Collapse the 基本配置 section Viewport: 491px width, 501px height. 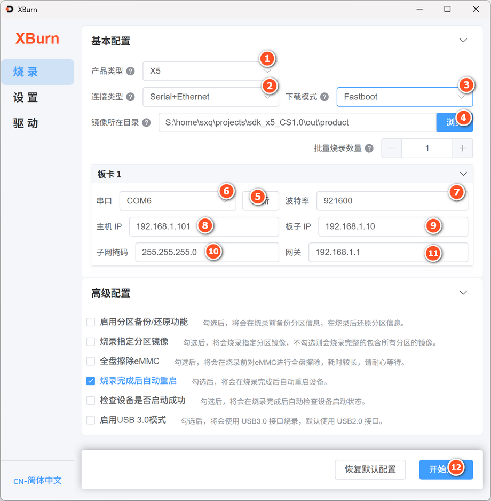[463, 41]
